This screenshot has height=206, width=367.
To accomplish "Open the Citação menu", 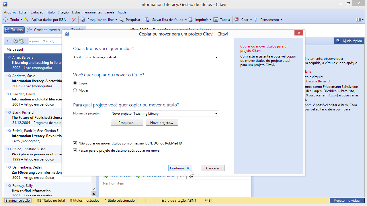I will point(63,12).
